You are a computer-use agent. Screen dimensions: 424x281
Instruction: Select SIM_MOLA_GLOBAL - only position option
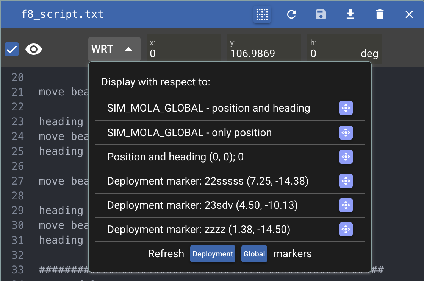[189, 133]
